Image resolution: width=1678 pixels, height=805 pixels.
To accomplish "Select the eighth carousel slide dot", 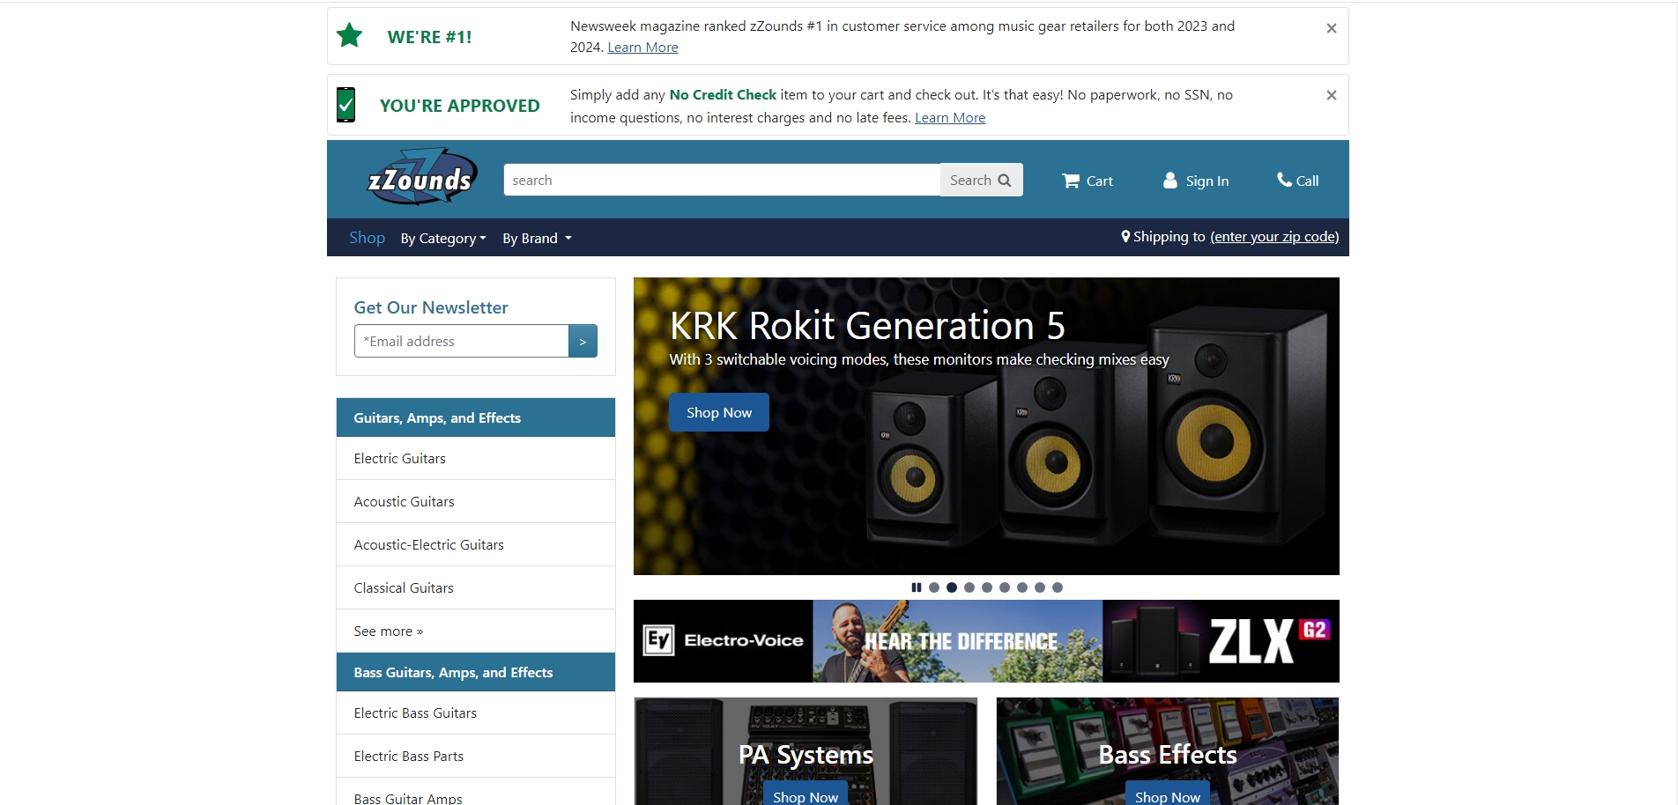I will [1058, 587].
